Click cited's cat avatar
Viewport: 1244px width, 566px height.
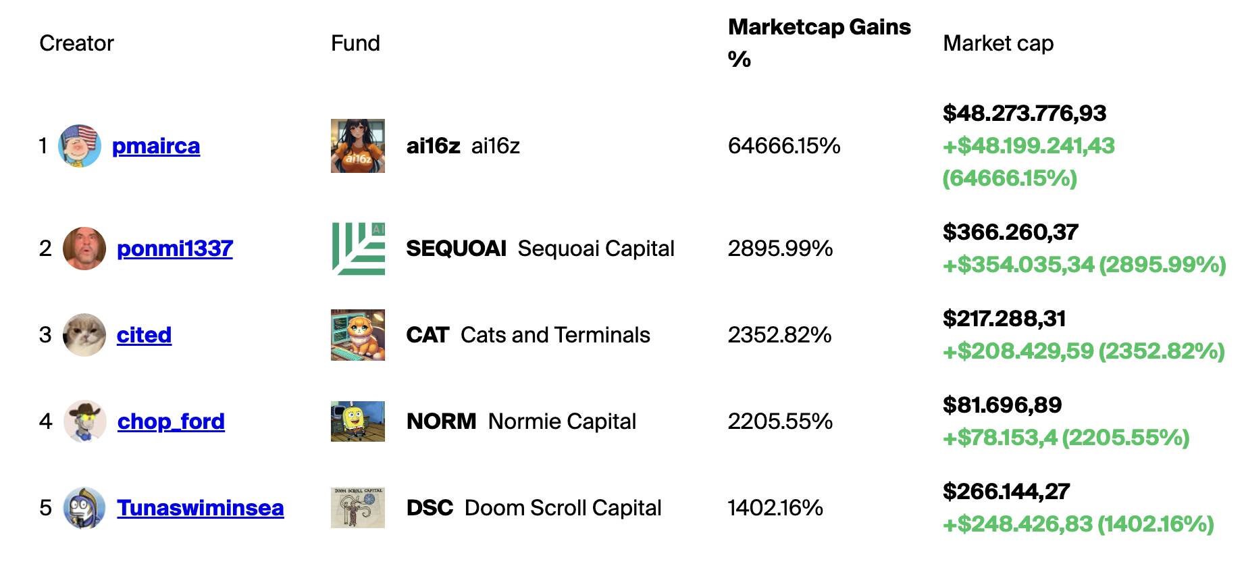84,335
